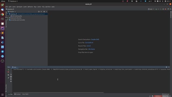Open the Window menu
This screenshot has width=172, height=97.
click(x=48, y=7)
